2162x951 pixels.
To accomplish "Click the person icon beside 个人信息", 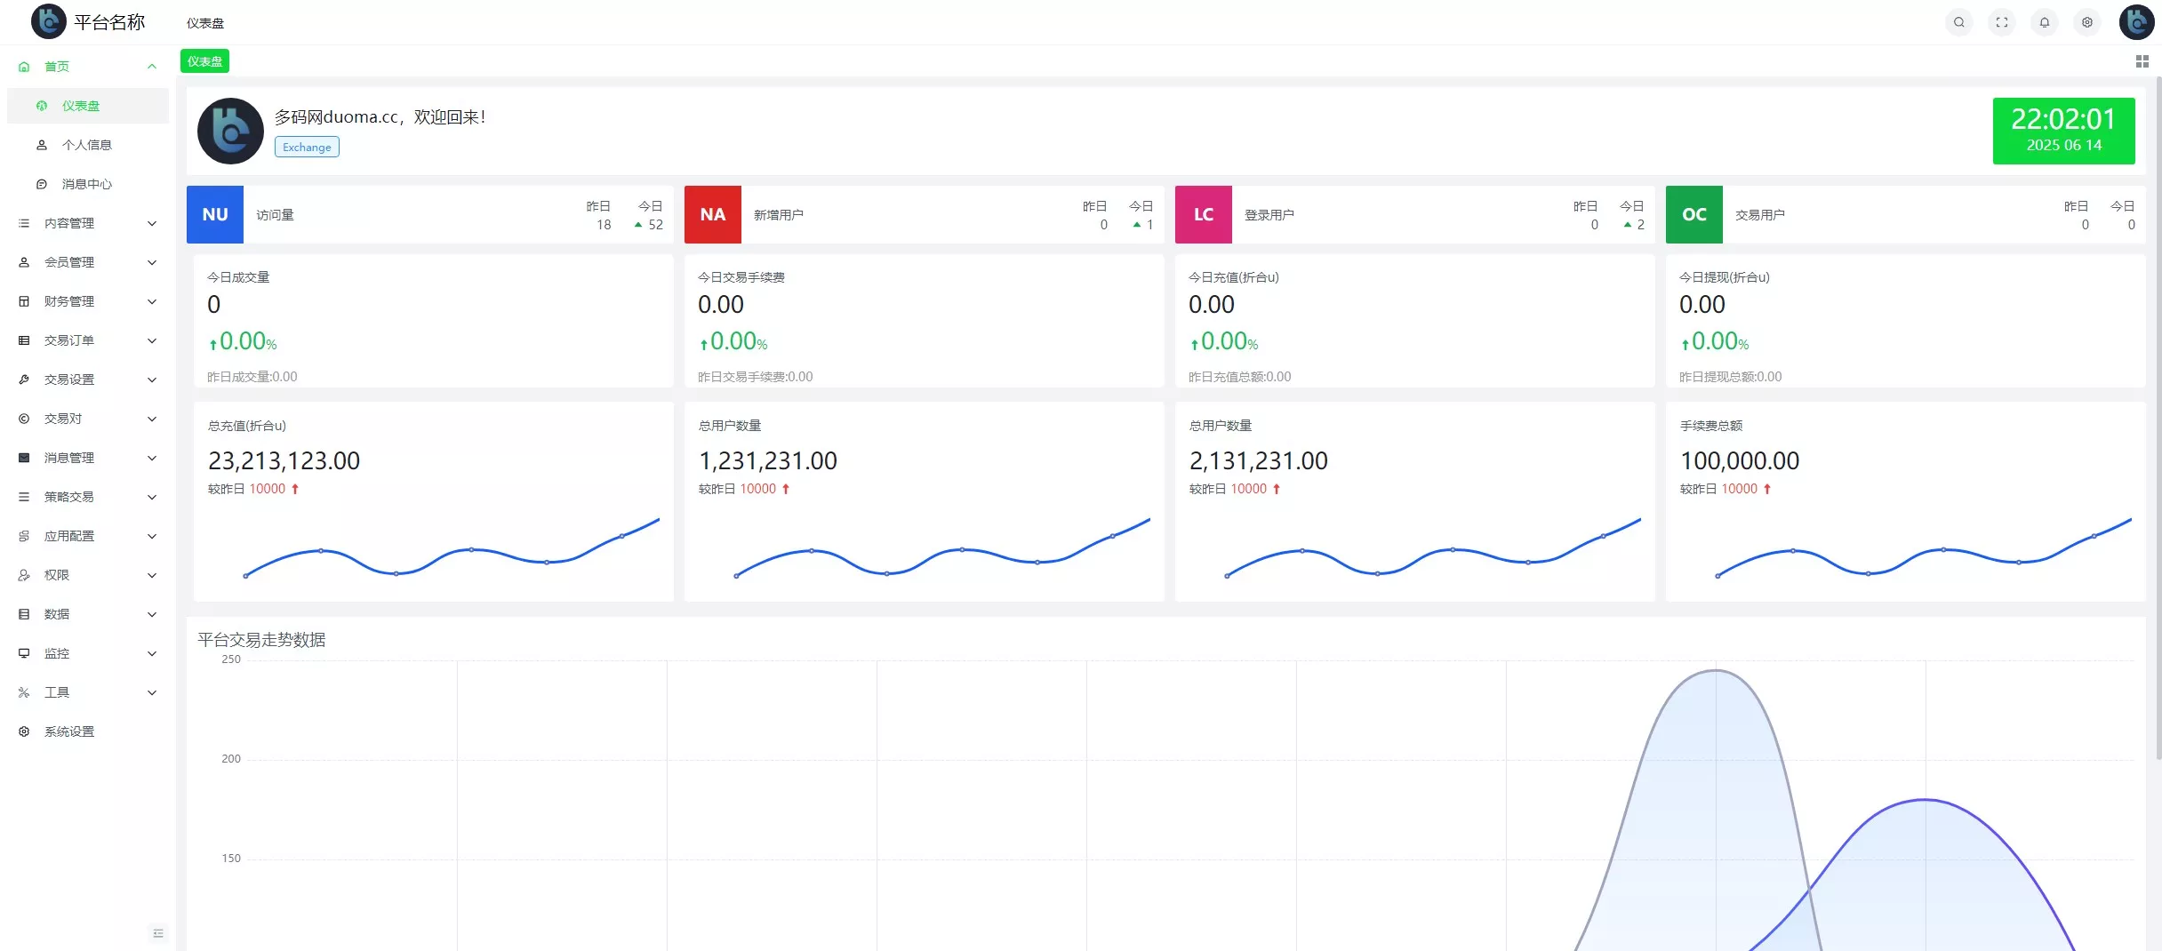I will point(42,145).
